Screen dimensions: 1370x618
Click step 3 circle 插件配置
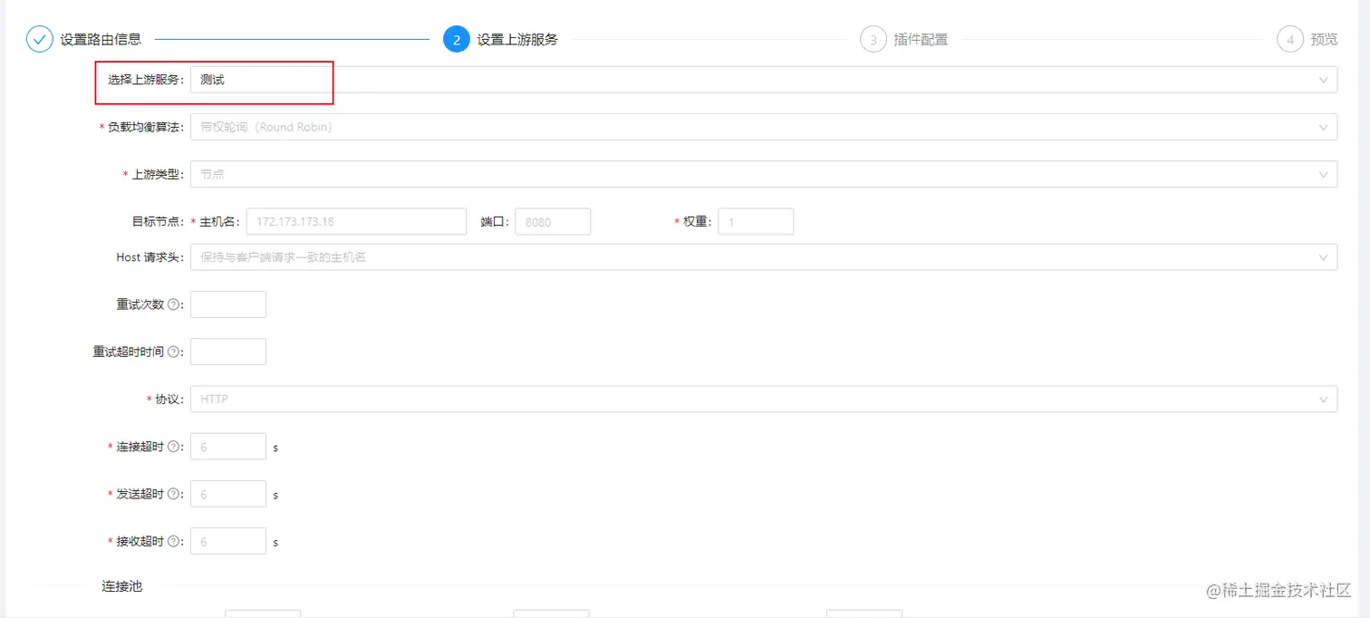[x=873, y=40]
